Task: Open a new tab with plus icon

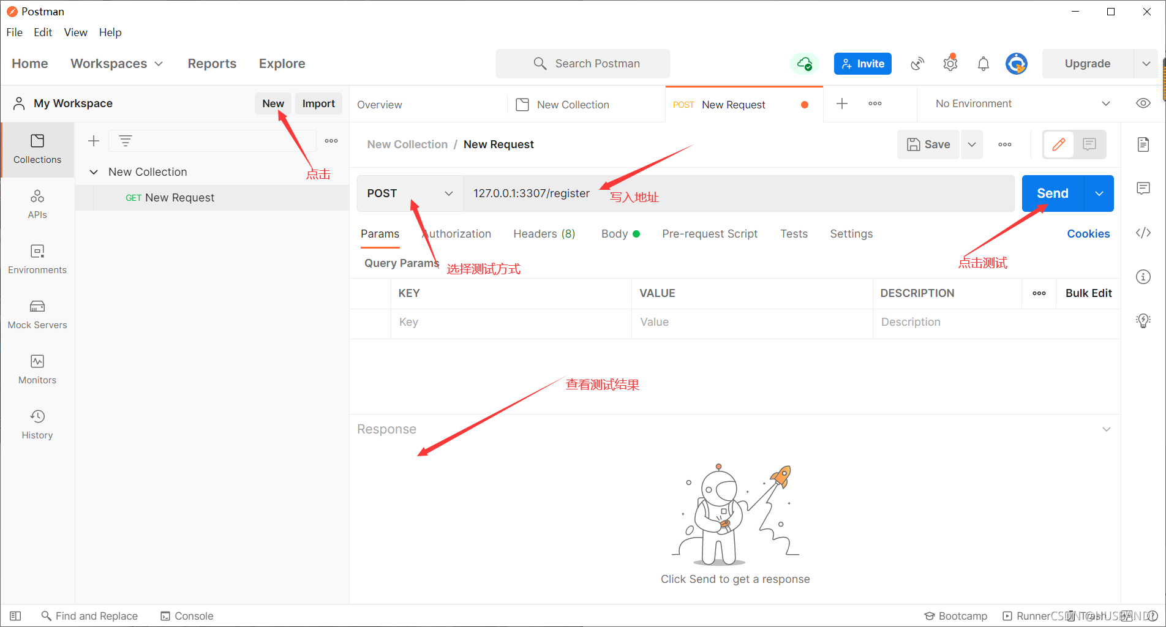Action: 842,103
